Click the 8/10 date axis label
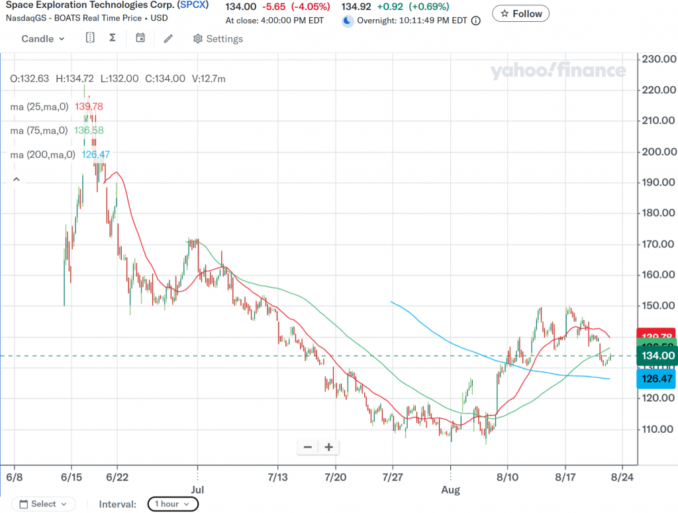 507,477
